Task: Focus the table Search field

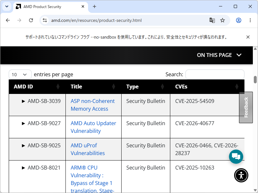Action: [215, 75]
